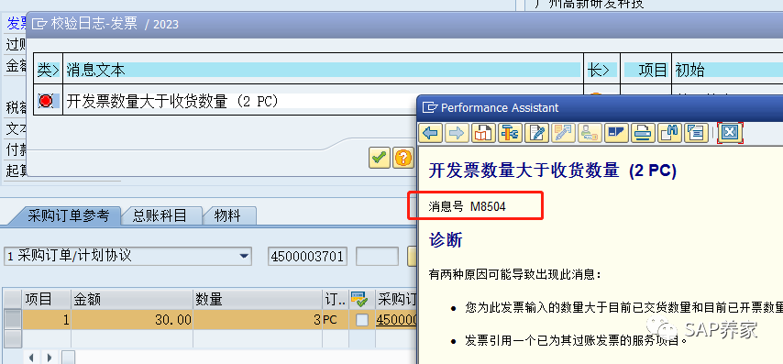
Task: Click the empty field next to 4500003701
Action: 377,256
